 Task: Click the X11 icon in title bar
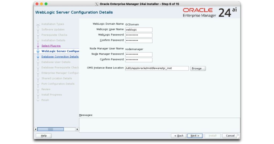97,4
